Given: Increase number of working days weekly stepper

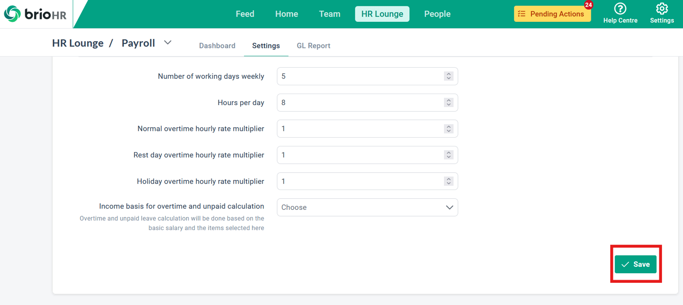Looking at the screenshot, I should pyautogui.click(x=449, y=74).
